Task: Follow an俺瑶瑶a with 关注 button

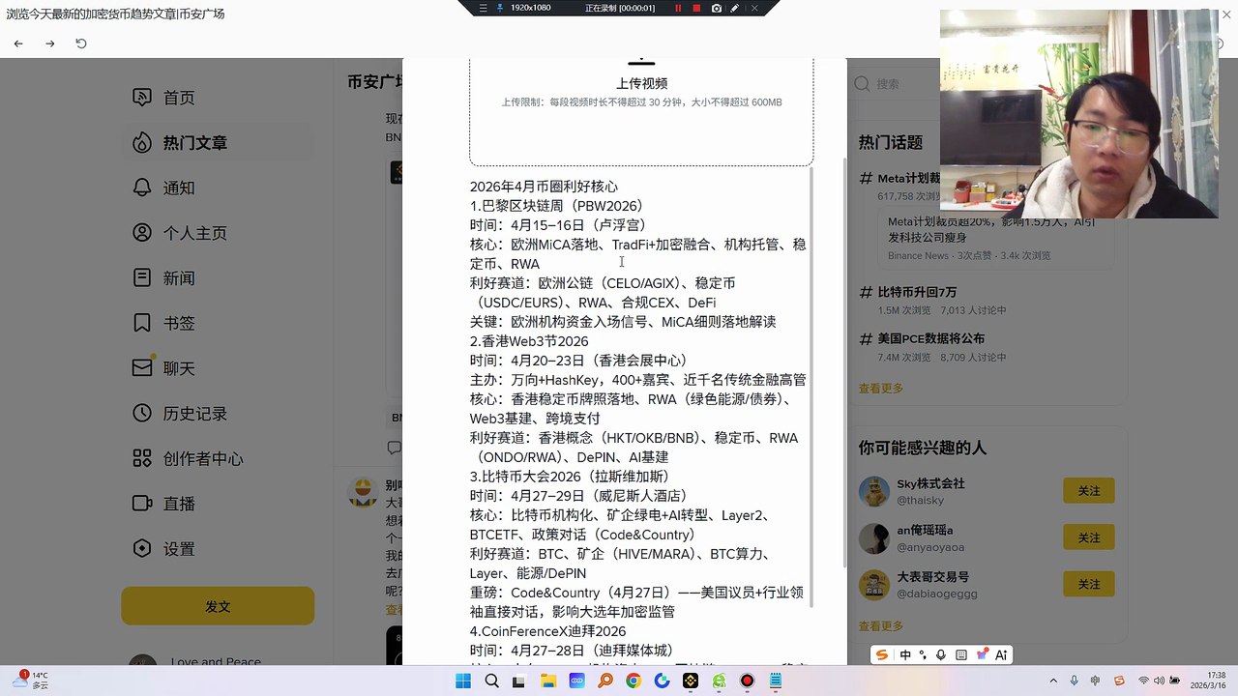Action: [x=1089, y=537]
